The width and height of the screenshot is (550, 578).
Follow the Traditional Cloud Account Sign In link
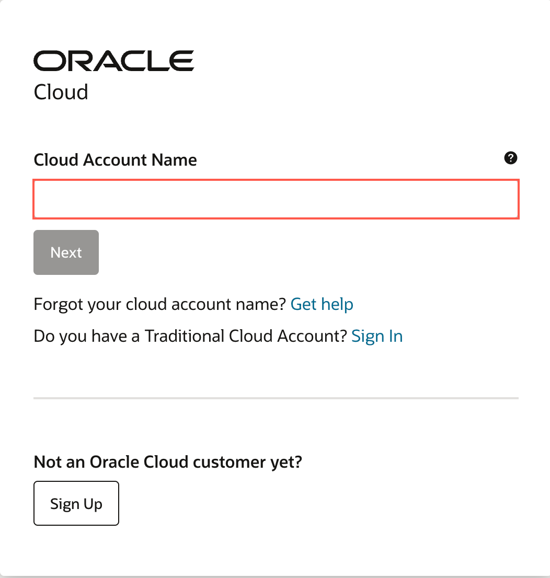pos(377,336)
